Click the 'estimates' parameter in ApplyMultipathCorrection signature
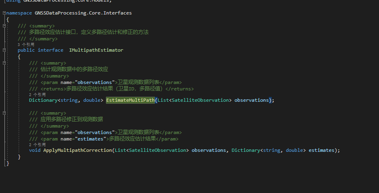The image size is (379, 193). (321, 150)
